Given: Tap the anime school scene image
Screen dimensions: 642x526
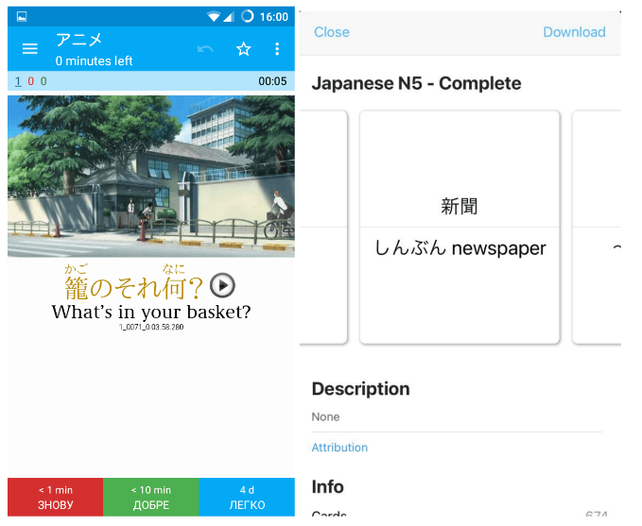Looking at the screenshot, I should coord(151,177).
